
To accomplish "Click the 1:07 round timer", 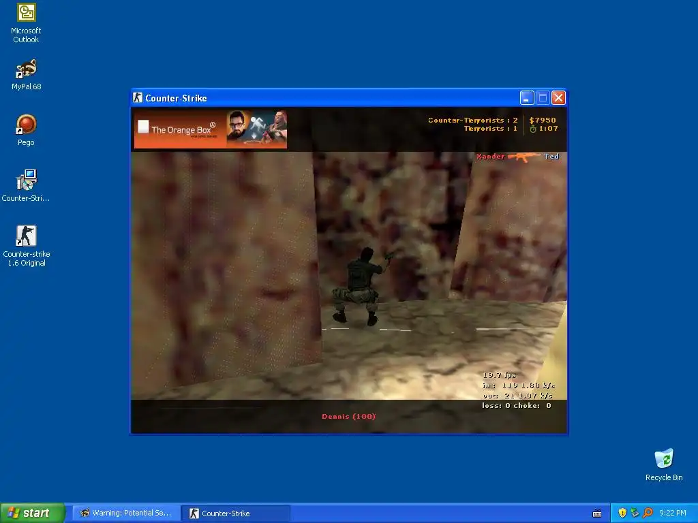I will pyautogui.click(x=549, y=129).
